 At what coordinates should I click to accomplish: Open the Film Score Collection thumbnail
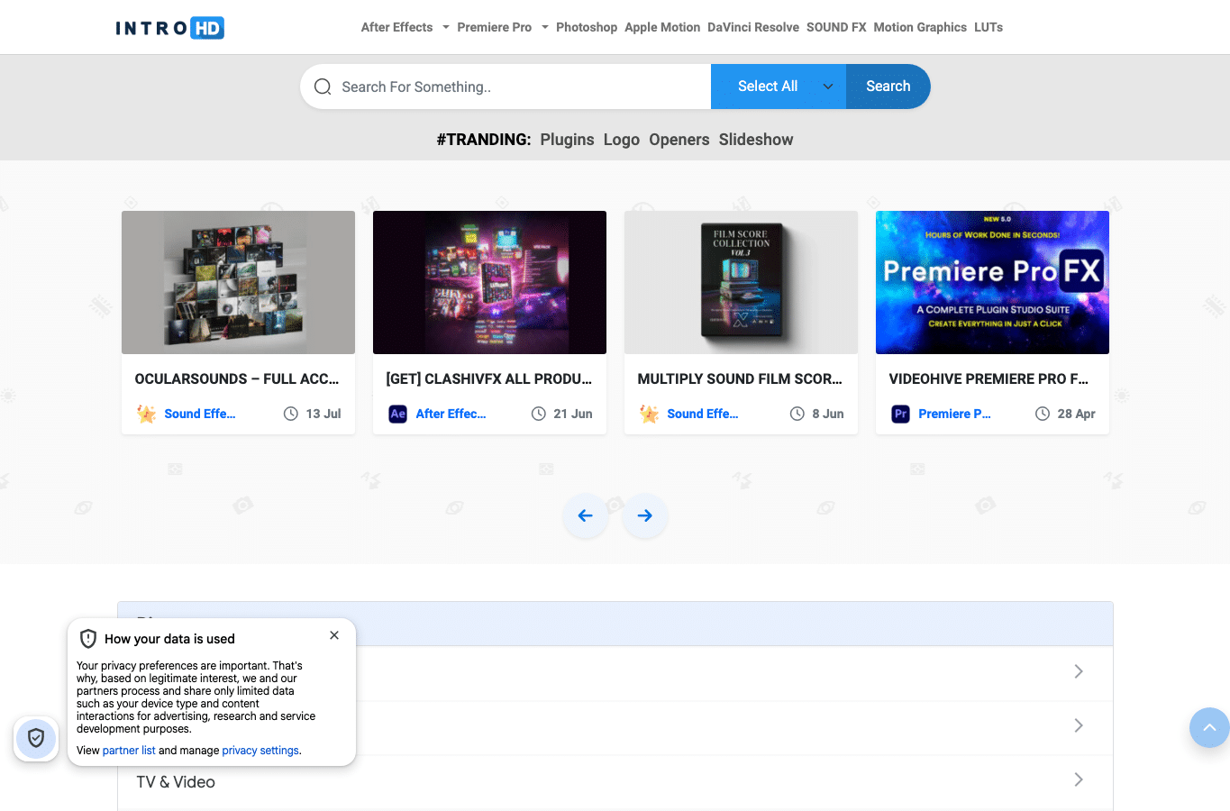(x=741, y=282)
